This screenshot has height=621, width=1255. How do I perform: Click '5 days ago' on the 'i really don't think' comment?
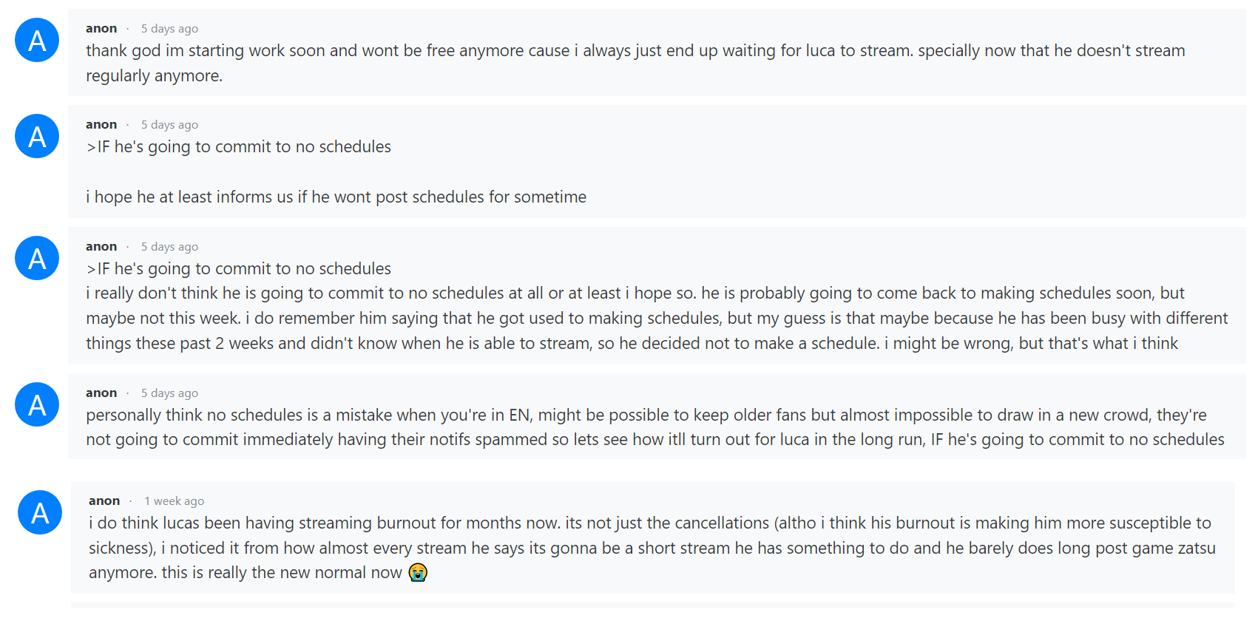pyautogui.click(x=169, y=246)
